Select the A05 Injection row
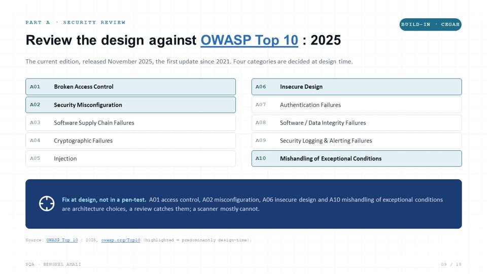Image resolution: width=487 pixels, height=274 pixels. pos(130,158)
